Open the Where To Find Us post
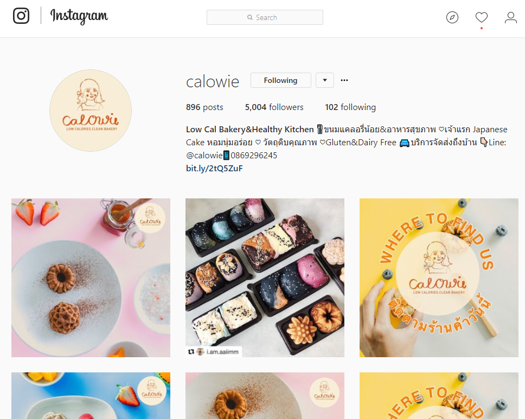Screen dimensions: 525x419 (x=439, y=278)
